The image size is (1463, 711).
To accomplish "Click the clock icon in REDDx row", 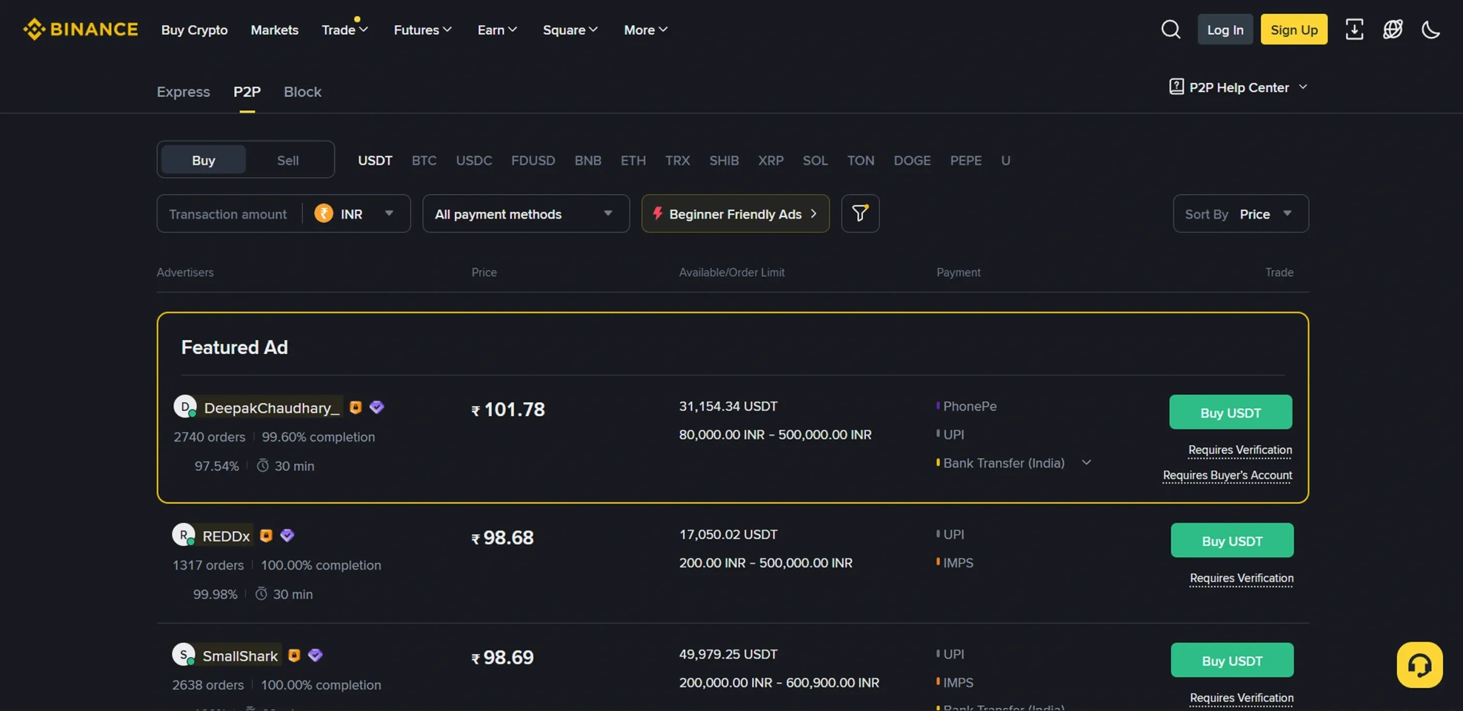I will (x=261, y=593).
